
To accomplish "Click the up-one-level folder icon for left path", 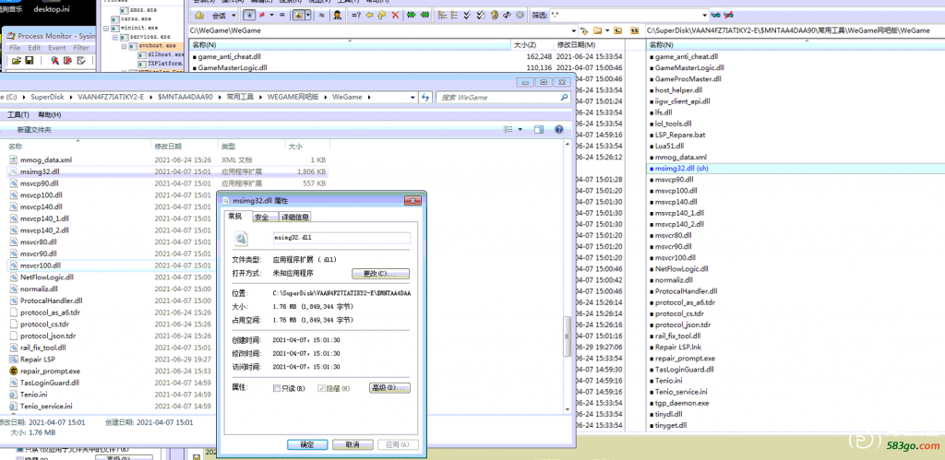I will click(617, 30).
